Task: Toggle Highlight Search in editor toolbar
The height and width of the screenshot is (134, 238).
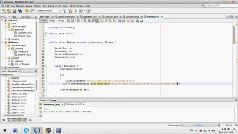Action: (x=97, y=21)
